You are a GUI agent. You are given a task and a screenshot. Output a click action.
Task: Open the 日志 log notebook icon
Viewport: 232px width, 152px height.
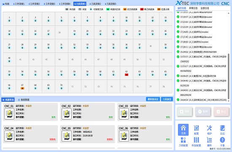[x=222, y=130]
